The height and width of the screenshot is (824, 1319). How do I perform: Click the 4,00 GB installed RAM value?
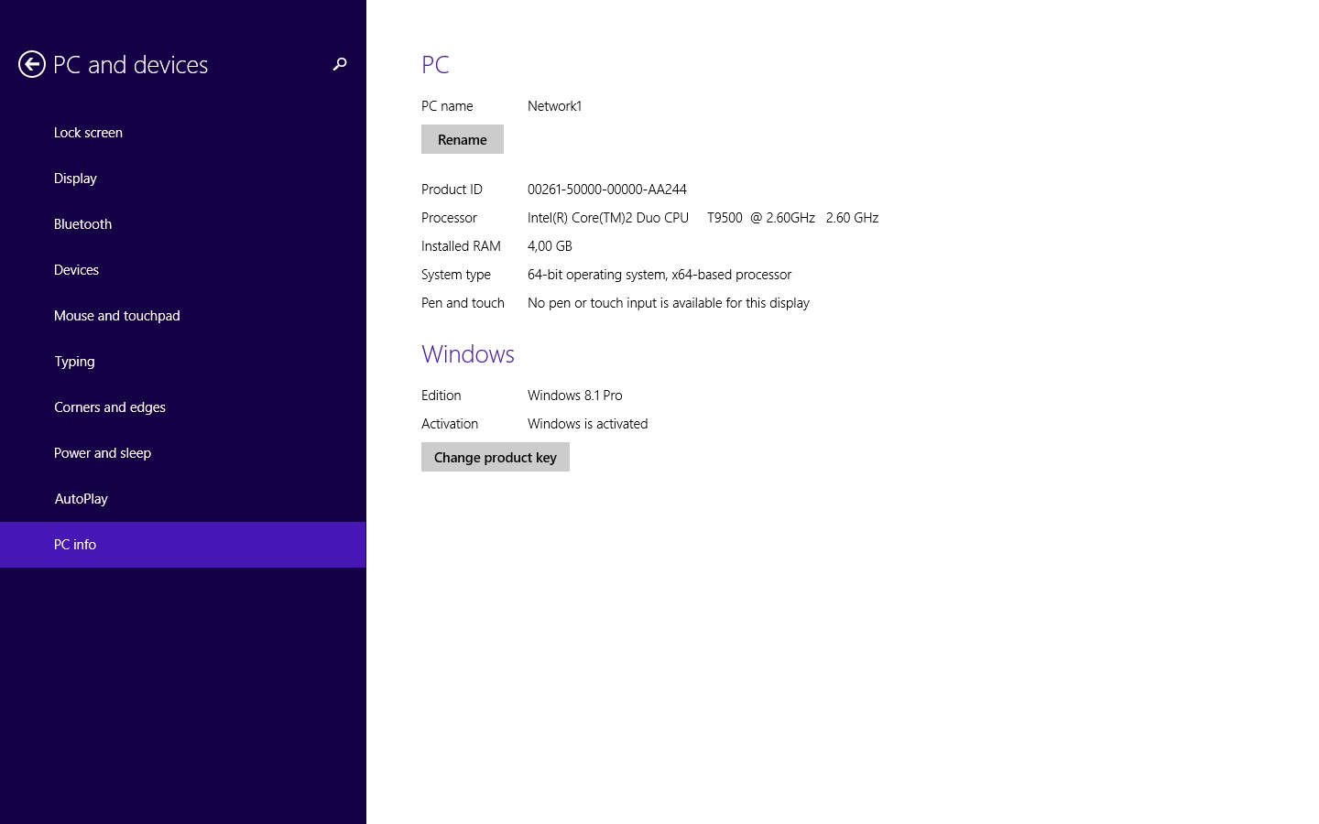tap(550, 246)
